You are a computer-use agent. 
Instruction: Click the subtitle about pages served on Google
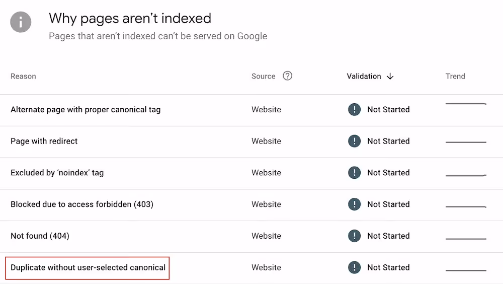(x=158, y=36)
